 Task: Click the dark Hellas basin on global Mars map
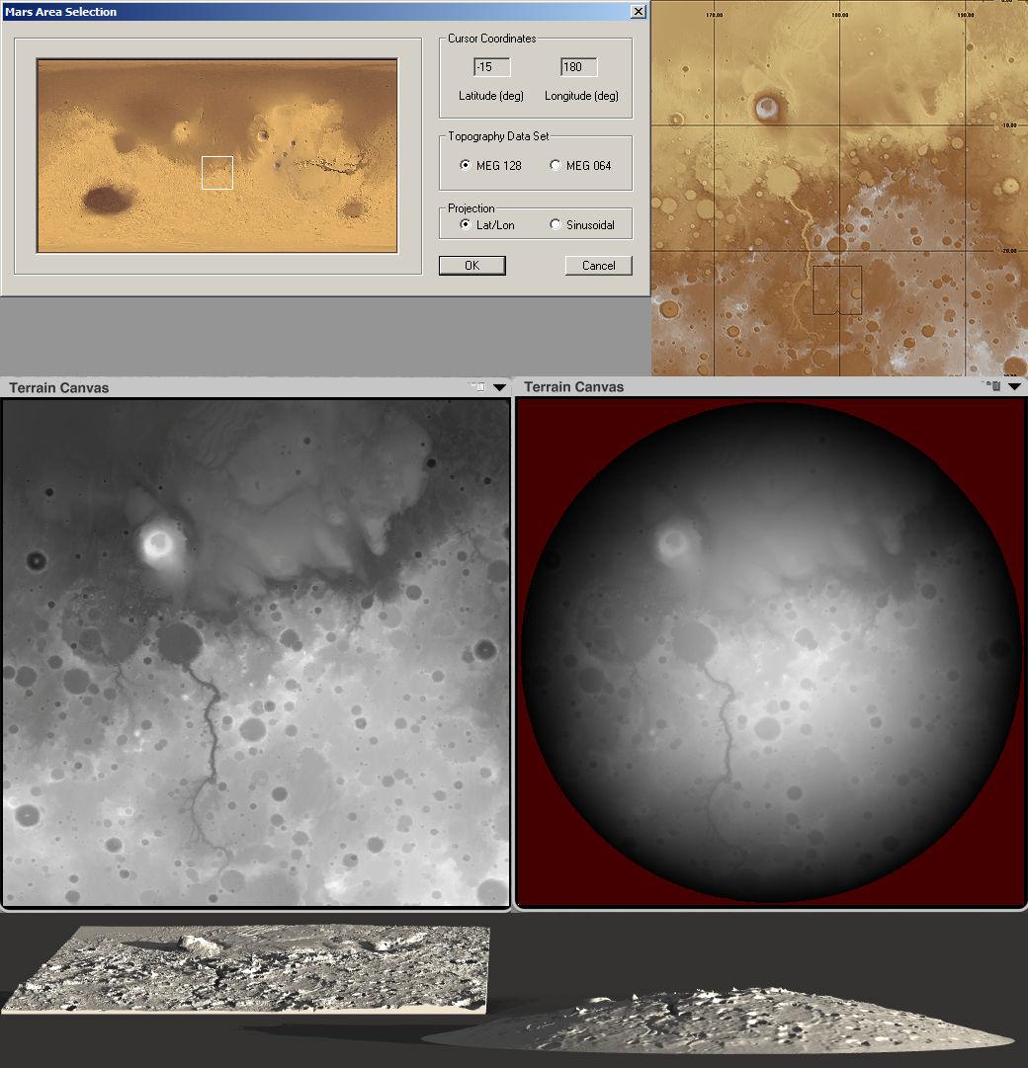click(107, 200)
